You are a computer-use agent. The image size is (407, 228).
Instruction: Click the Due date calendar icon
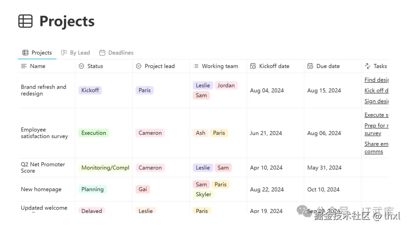(310, 66)
